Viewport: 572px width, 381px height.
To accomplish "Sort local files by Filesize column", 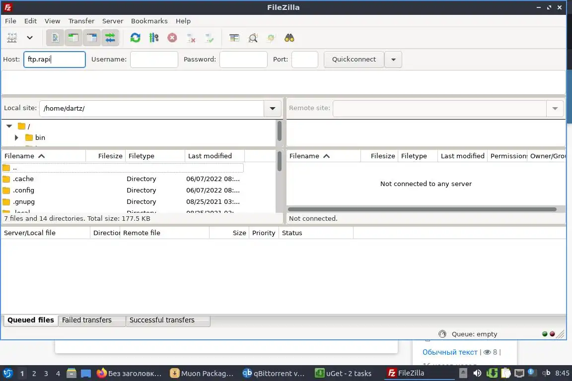I will (106, 156).
